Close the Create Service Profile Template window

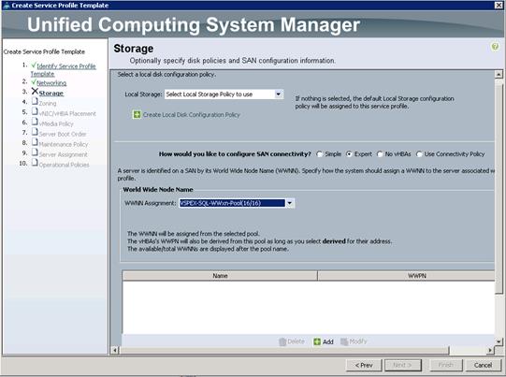499,6
